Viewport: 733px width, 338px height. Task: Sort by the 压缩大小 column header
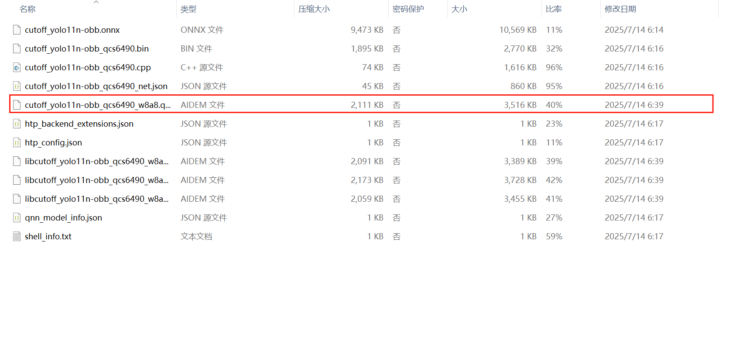pos(314,9)
